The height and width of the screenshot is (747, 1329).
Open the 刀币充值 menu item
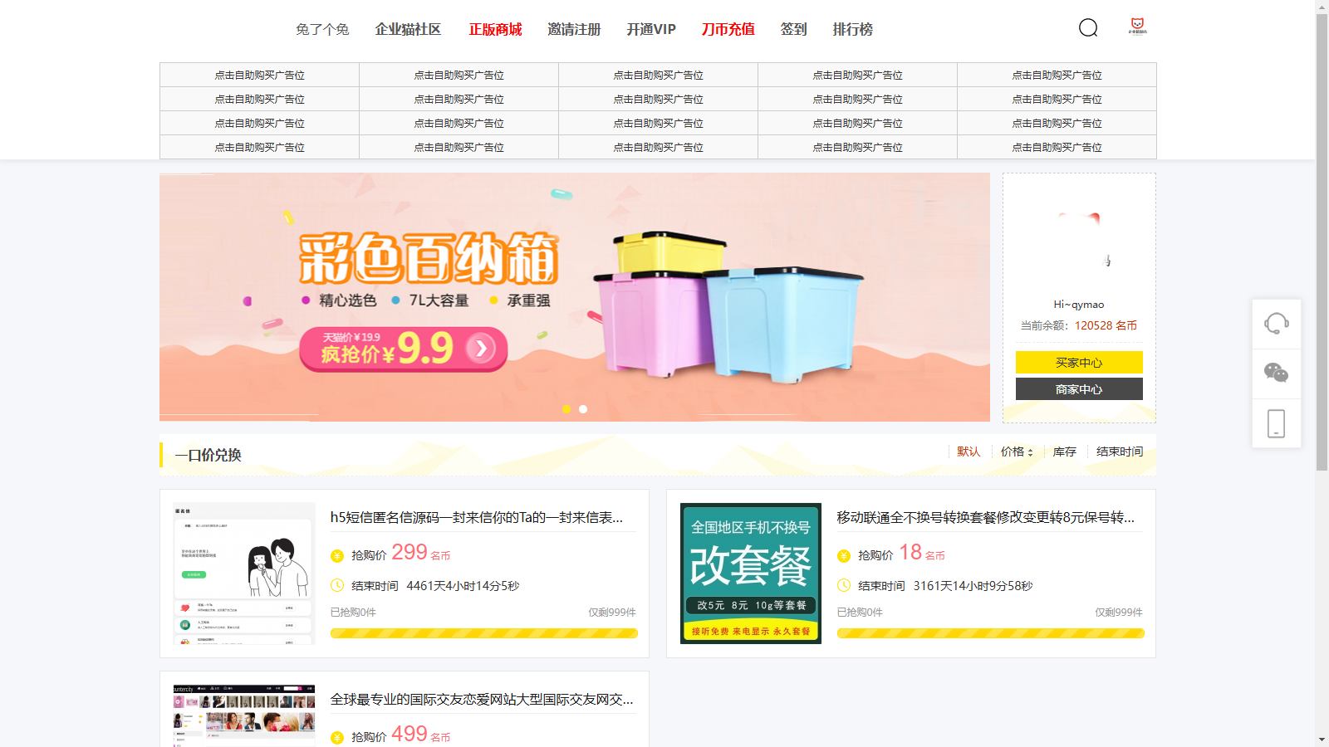tap(728, 29)
